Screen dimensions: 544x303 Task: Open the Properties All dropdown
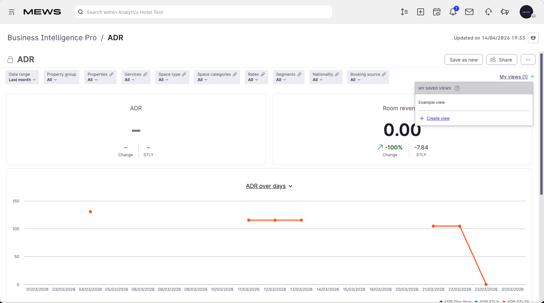(100, 77)
